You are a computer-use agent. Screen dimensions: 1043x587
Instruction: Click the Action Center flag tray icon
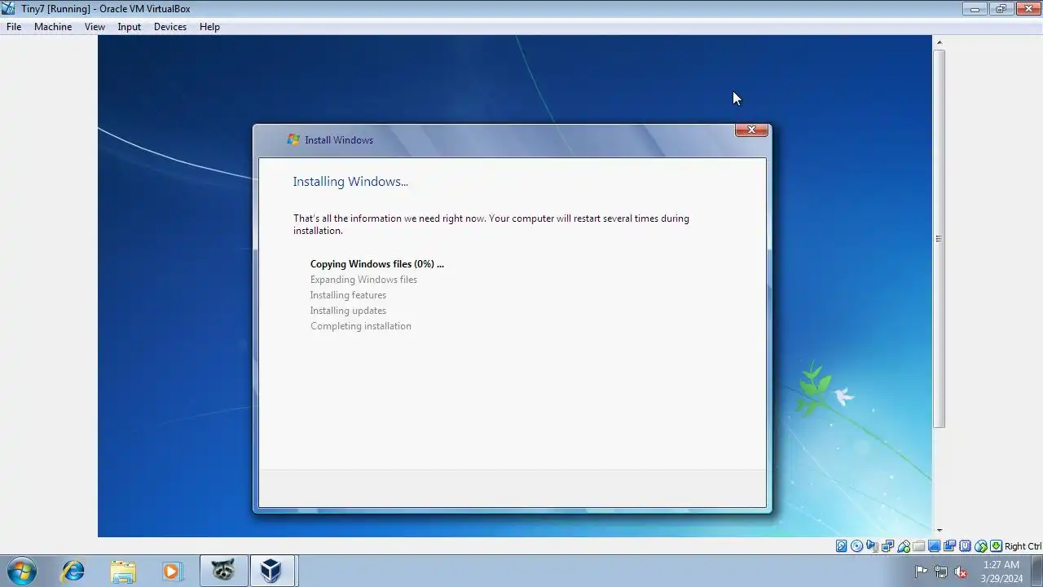(x=921, y=572)
